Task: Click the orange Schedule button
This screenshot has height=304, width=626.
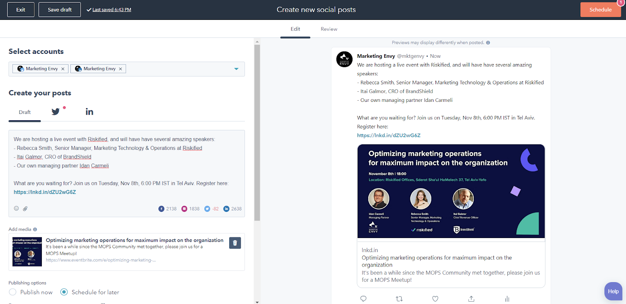Action: click(x=601, y=10)
